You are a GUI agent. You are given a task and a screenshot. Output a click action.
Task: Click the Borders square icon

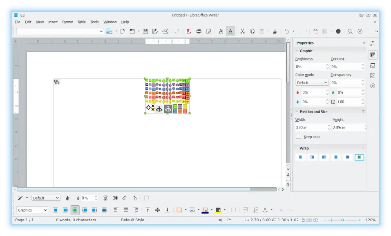(x=179, y=210)
